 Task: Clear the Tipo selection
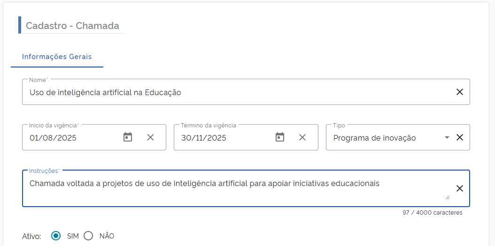tap(460, 137)
